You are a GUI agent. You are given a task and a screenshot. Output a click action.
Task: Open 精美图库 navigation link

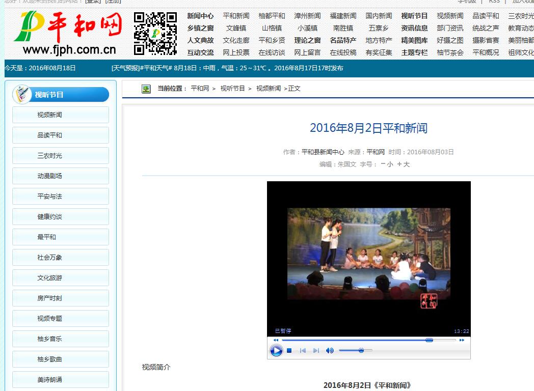[x=414, y=40]
